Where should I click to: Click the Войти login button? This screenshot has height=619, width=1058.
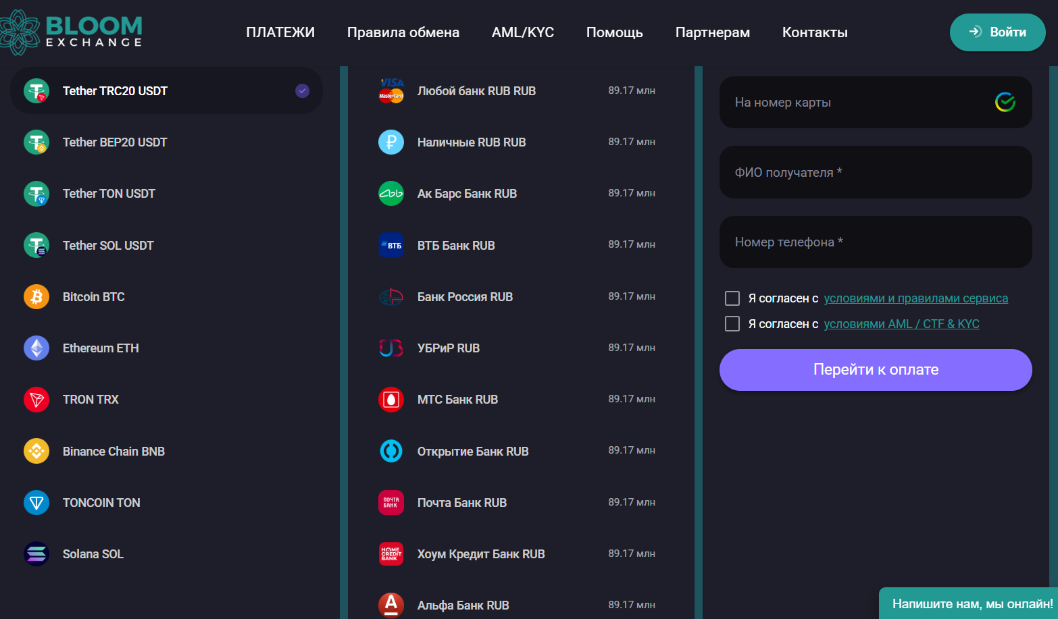(x=998, y=32)
